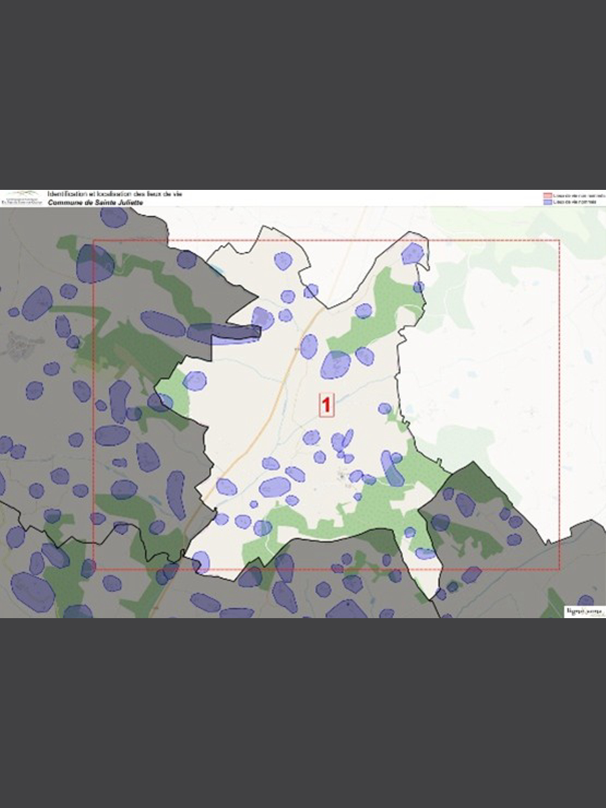Click the blue legend entry label text
Viewport: 606px width, 808px height.
(574, 201)
